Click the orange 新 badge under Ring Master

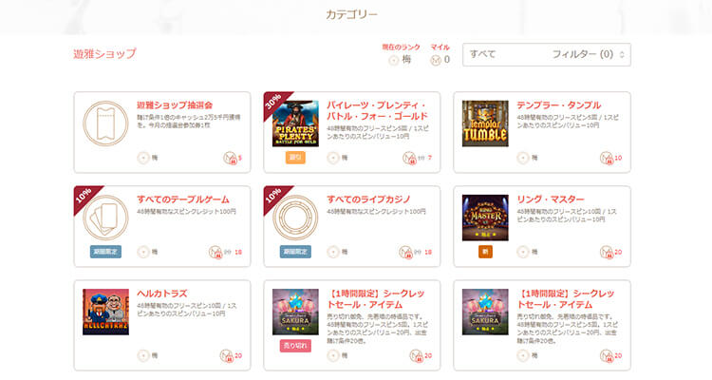[485, 252]
